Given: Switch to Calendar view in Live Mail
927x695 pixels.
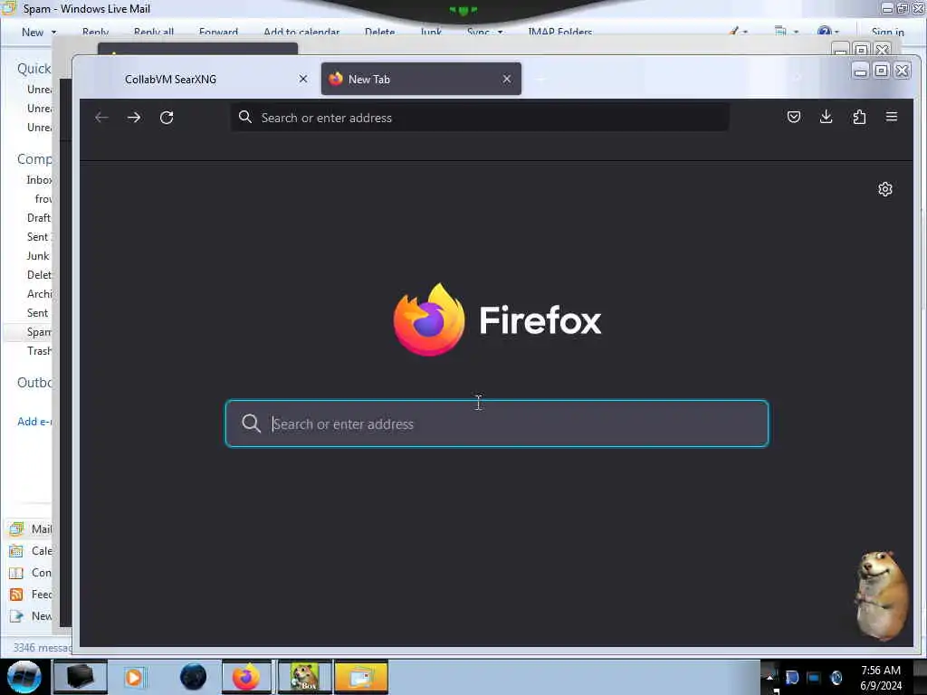Looking at the screenshot, I should point(31,551).
